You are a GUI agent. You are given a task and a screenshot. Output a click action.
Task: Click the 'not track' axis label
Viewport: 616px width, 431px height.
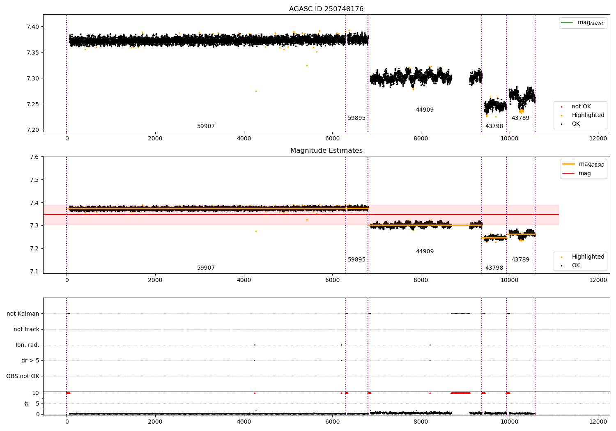click(26, 330)
